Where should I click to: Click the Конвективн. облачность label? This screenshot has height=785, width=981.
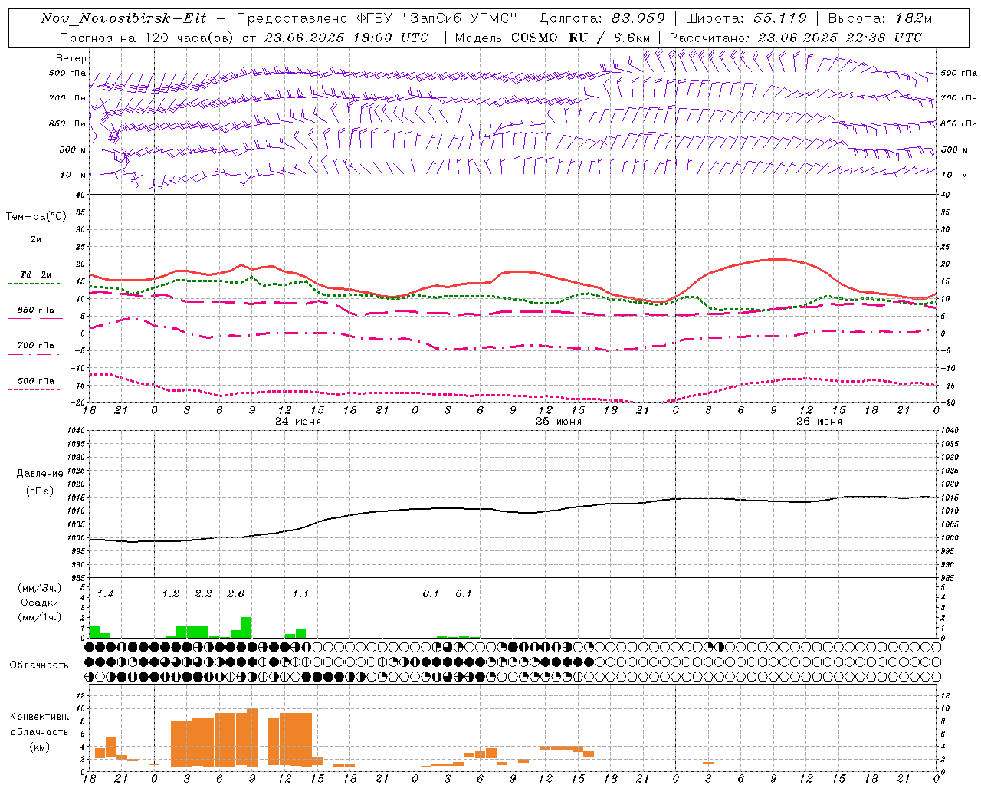[40, 724]
